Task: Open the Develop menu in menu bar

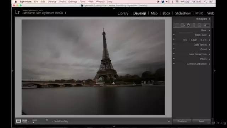Action: [x=52, y=2]
